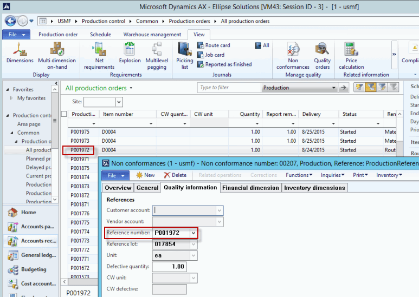The image size is (419, 297).
Task: Open Net requirements
Action: coord(99,56)
